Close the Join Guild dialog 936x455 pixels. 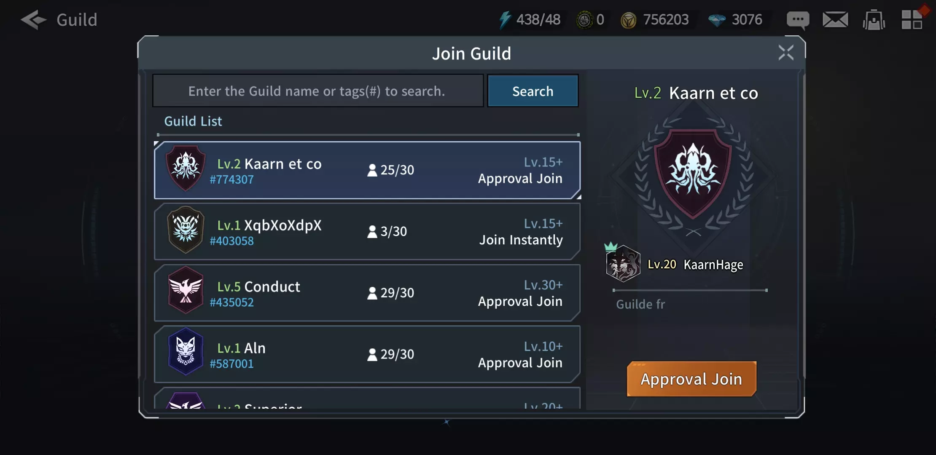786,53
